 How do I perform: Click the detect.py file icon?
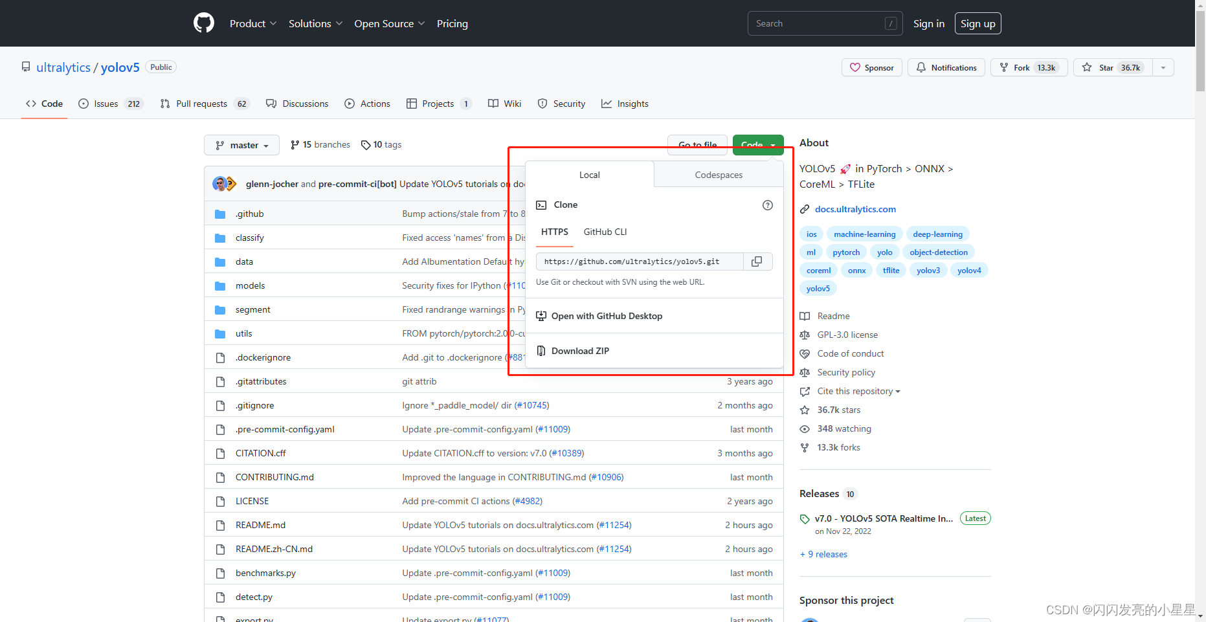(220, 597)
